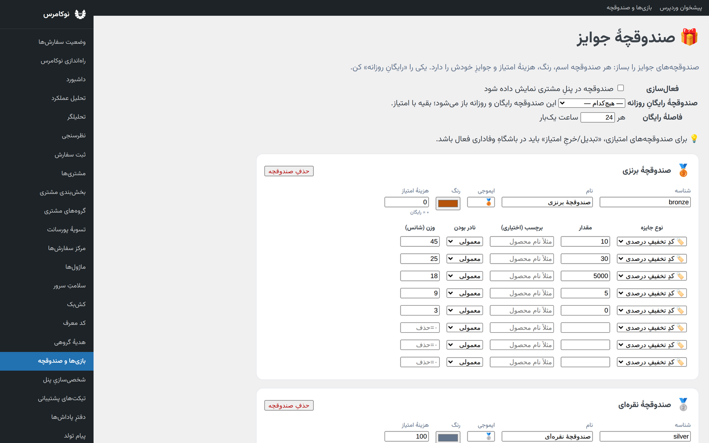Open نظرسنجی sidebar item
Viewport: 709px width, 443px height.
[x=47, y=136]
